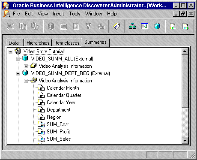This screenshot has width=197, height=160.
Task: Click the SUM_Sales measure icon
Action: tap(41, 139)
